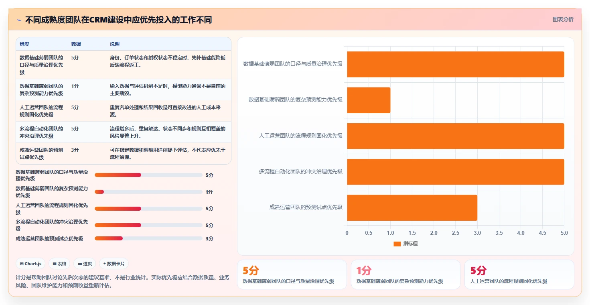Image resolution: width=590 pixels, height=305 pixels.
Task: Select the Chart.js tag chip
Action: click(x=30, y=264)
